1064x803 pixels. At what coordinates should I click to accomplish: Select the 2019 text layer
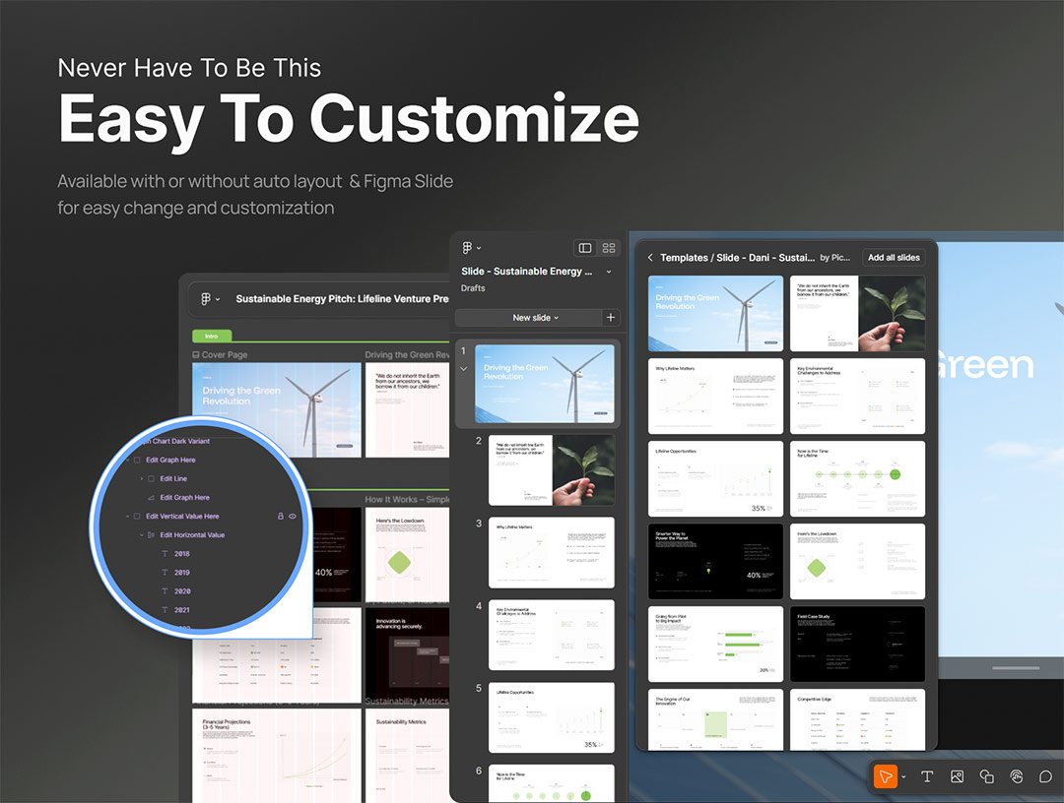[182, 572]
